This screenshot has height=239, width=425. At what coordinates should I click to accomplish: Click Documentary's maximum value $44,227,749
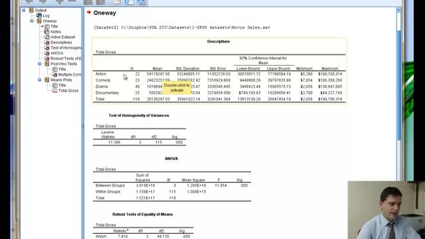click(x=331, y=93)
